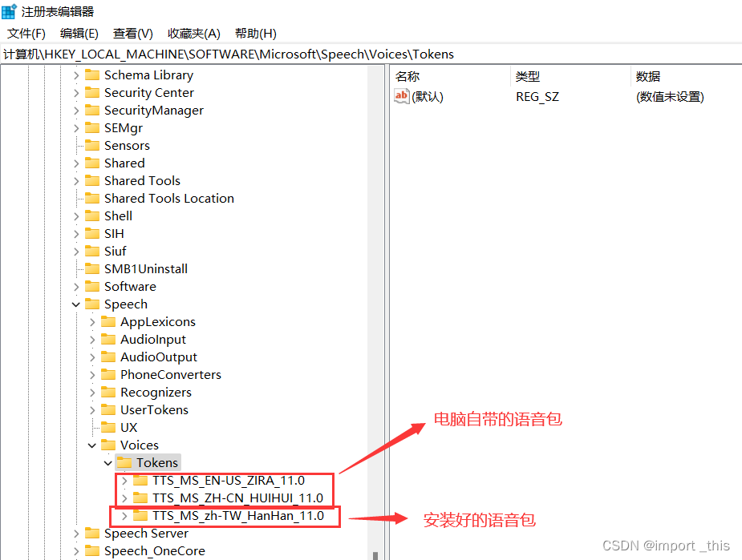Expand the Speech Server key
742x560 pixels.
tap(76, 534)
